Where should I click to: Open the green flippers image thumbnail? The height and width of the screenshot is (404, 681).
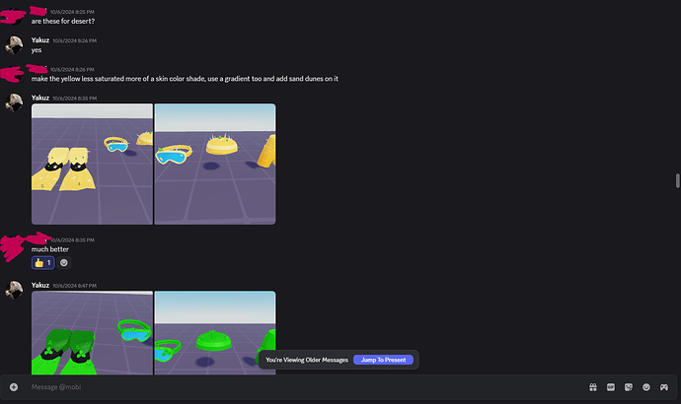tap(92, 333)
